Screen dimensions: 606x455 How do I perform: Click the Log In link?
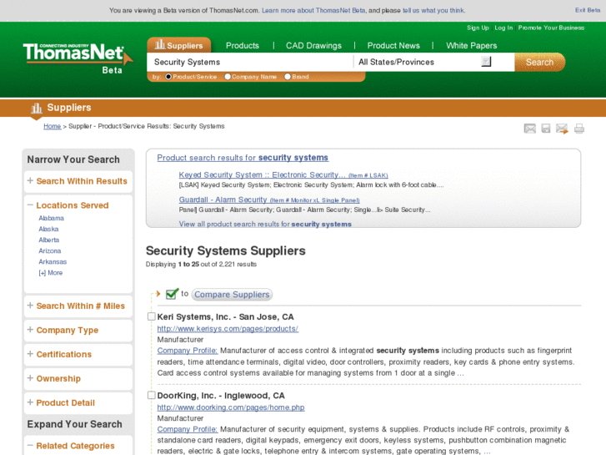coord(503,28)
